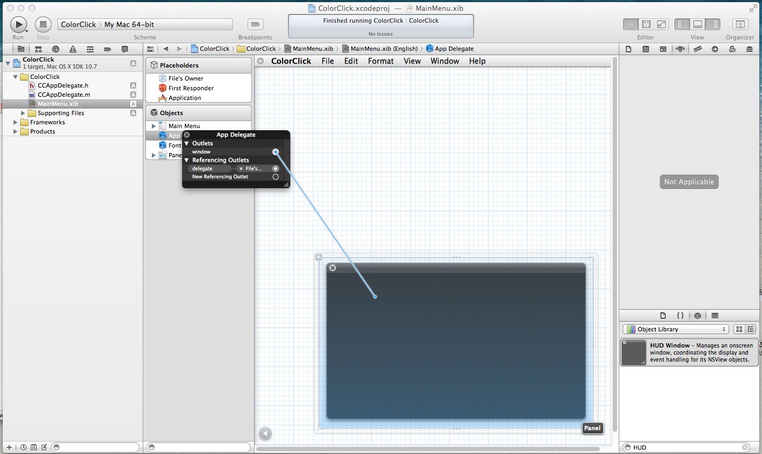Expand the Supporting Files folder
Screen dimensions: 762x454
pos(23,113)
